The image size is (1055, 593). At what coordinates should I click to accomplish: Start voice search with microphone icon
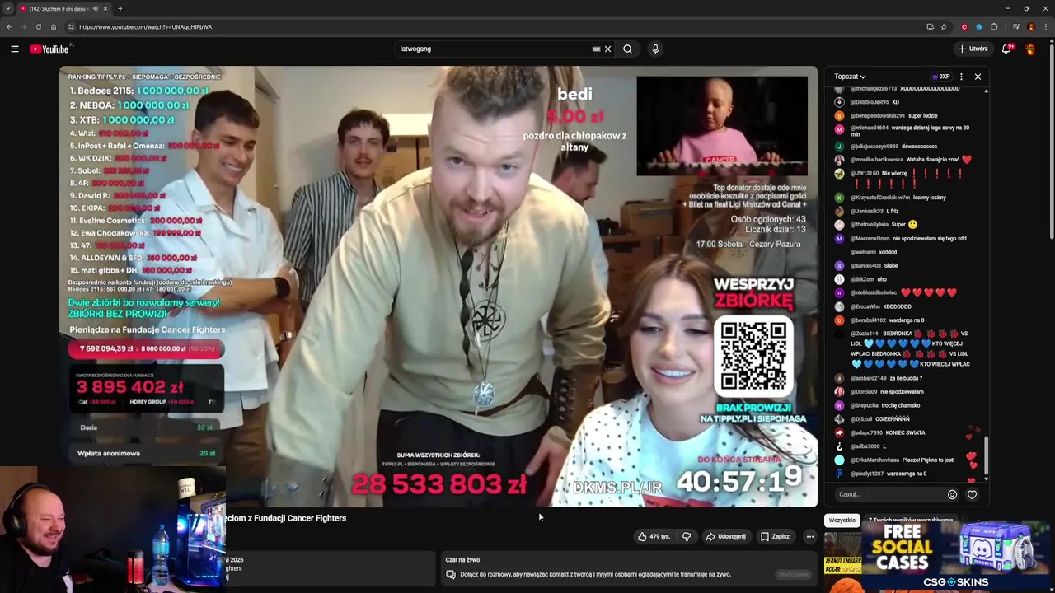[x=655, y=49]
